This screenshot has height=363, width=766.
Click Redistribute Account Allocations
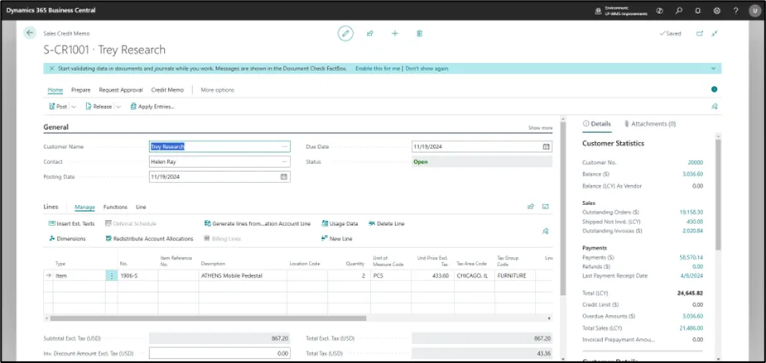(x=150, y=239)
